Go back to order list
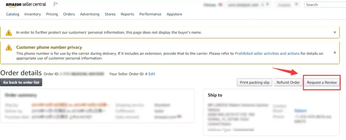 pos(21,82)
